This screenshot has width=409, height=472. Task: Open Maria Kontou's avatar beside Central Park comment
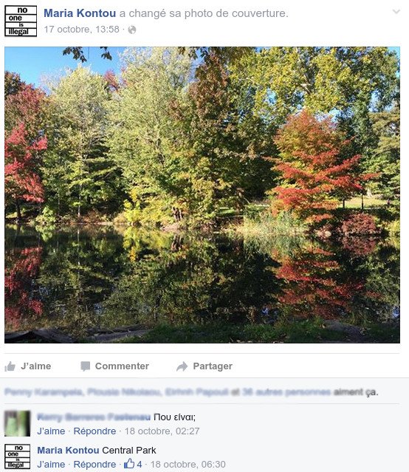tap(18, 456)
